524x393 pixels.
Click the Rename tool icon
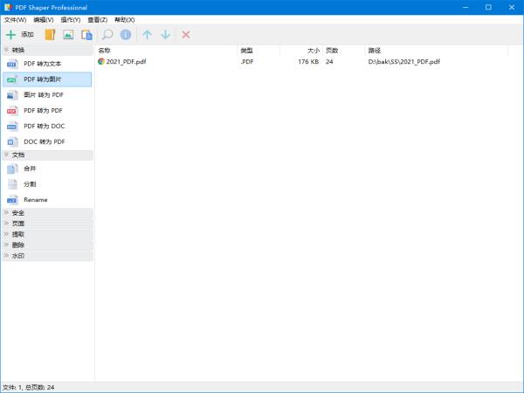click(12, 200)
